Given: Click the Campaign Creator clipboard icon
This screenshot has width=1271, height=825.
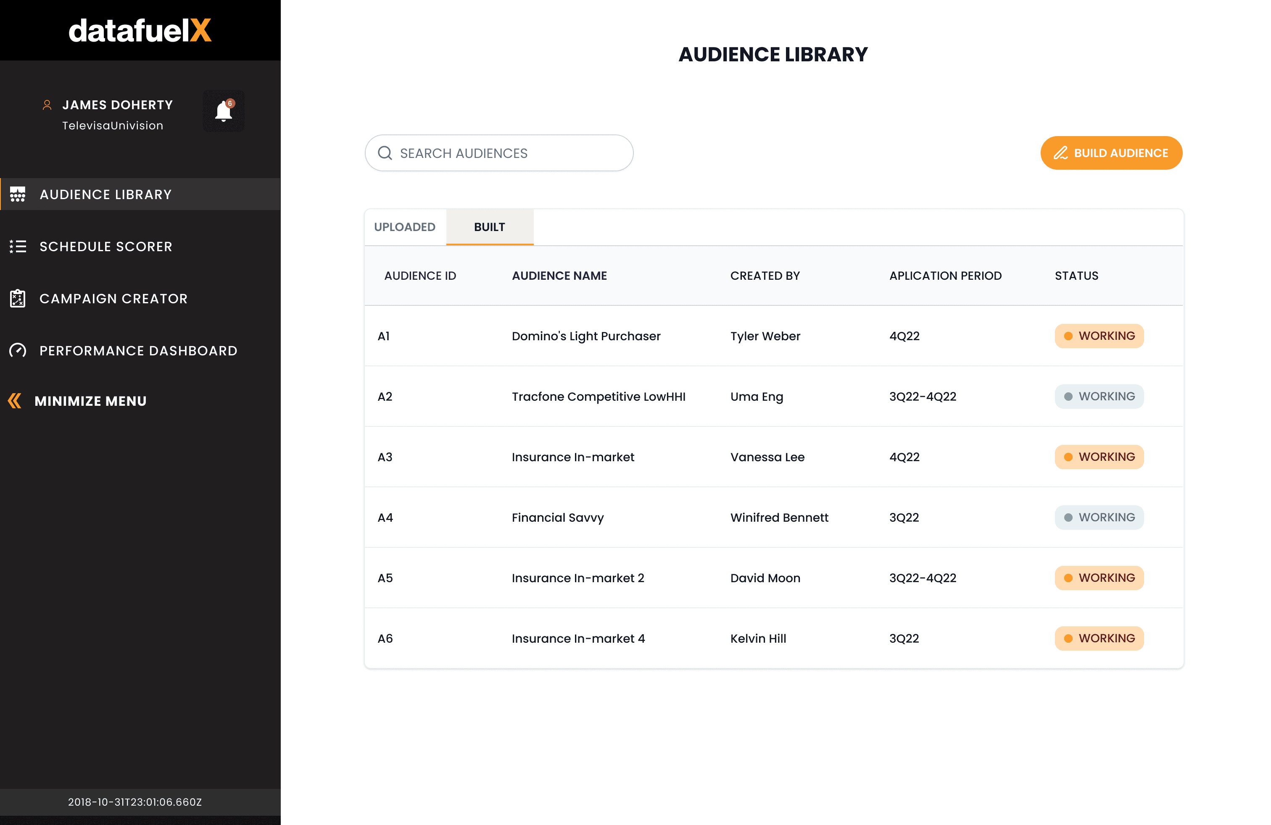Looking at the screenshot, I should pyautogui.click(x=18, y=298).
